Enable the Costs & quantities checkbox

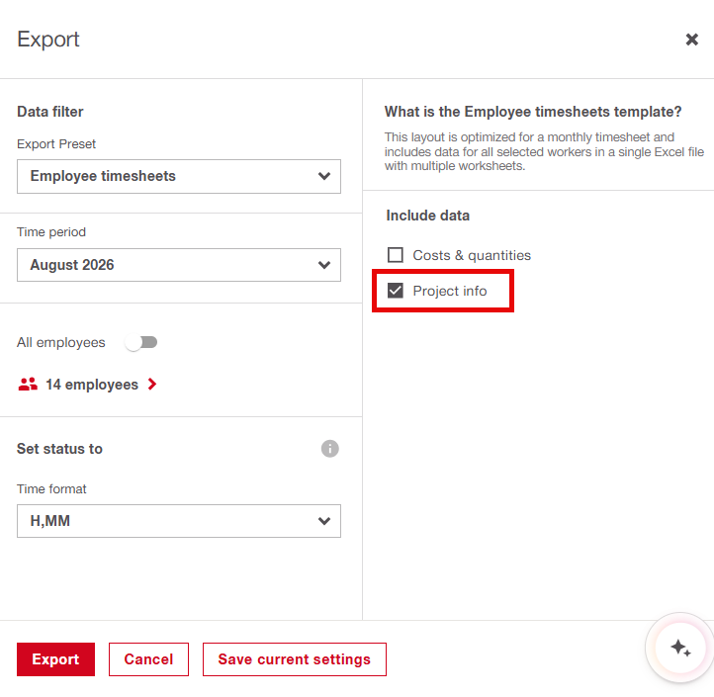coord(396,255)
